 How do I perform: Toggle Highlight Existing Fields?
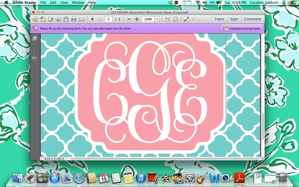point(242,28)
